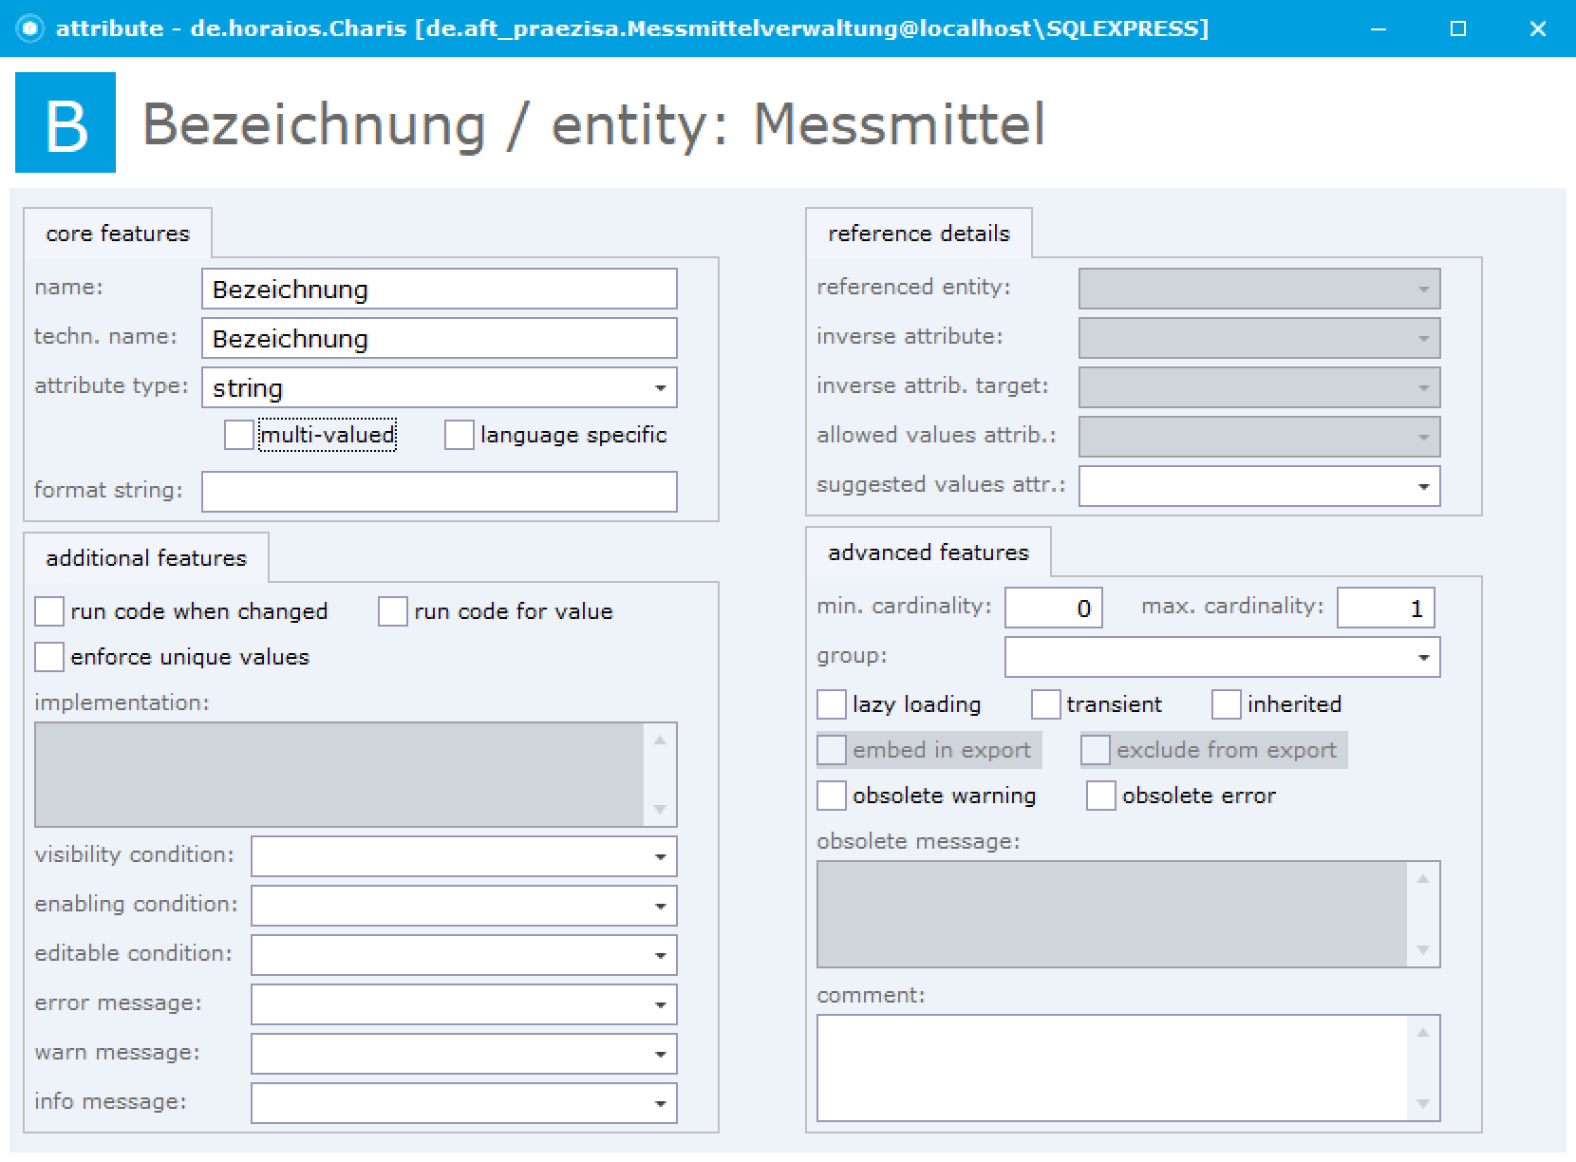Screen dimensions: 1576x1162
Task: Open the attribute type dropdown
Action: pyautogui.click(x=660, y=388)
